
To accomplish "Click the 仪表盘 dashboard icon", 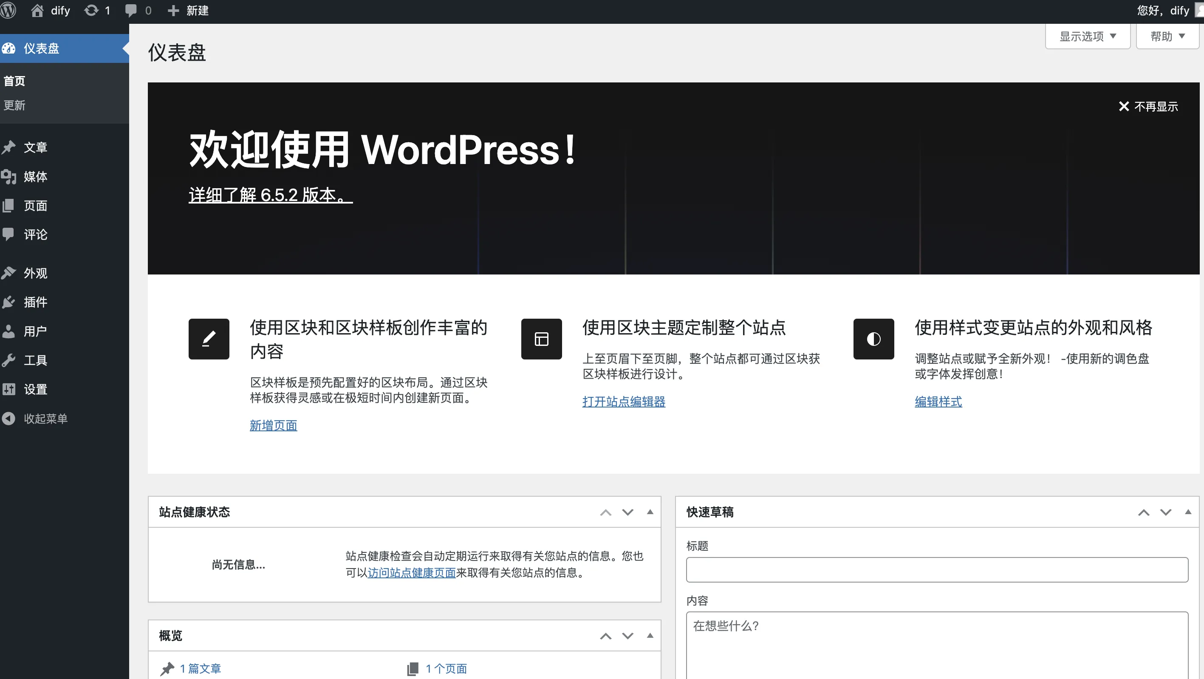I will [8, 48].
